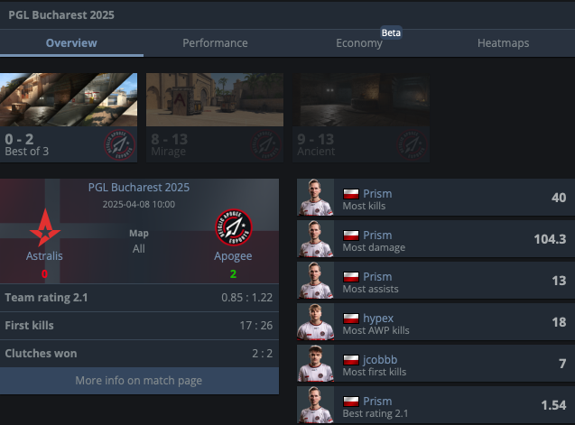575x425 pixels.
Task: Open the Economy Beta tab
Action: pos(359,43)
